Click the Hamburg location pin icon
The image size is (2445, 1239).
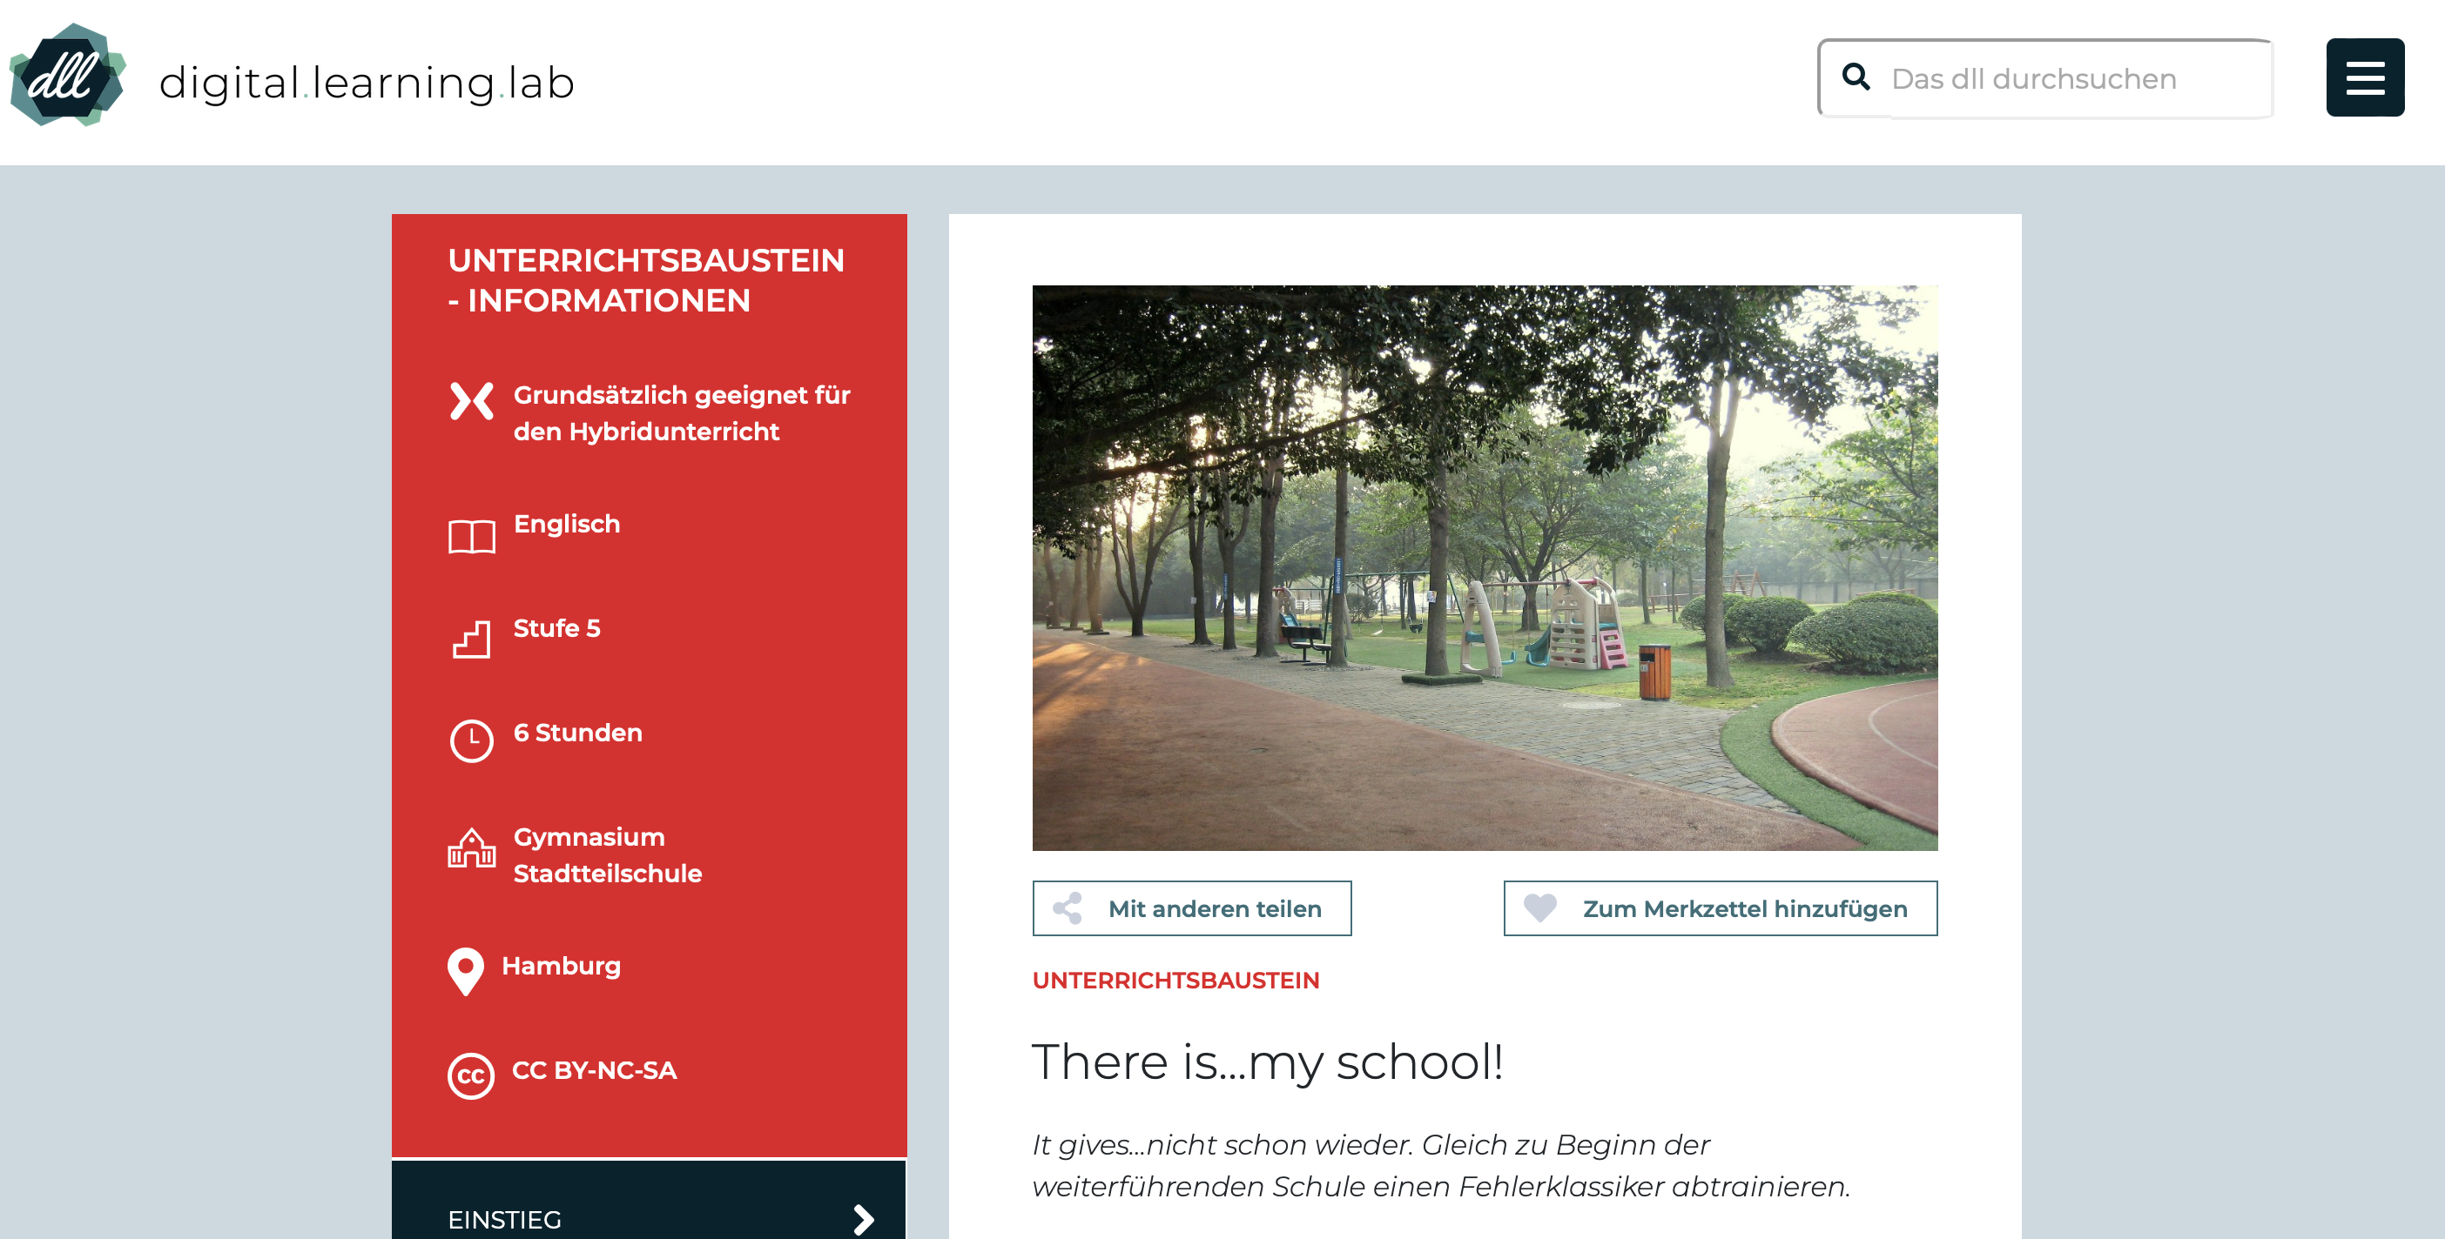[x=465, y=970]
